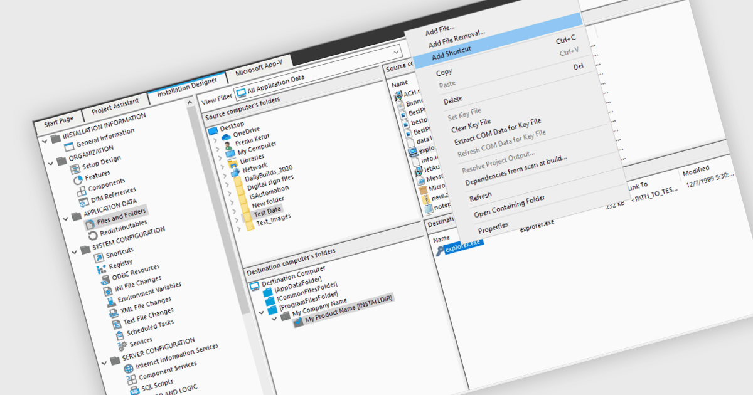
Task: Select the explorer.exe file in destination list
Action: 464,246
